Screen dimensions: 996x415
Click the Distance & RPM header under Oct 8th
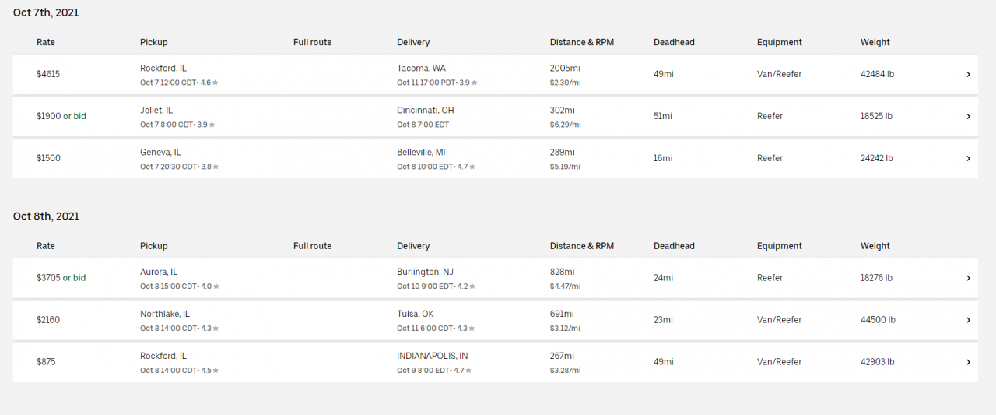coord(582,246)
